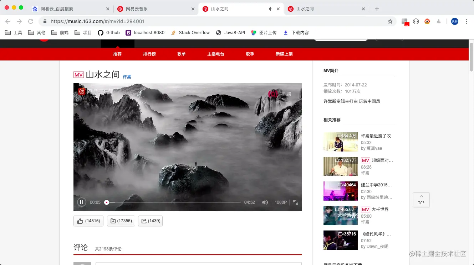This screenshot has width=474, height=265.
Task: Open a new browser tab
Action: [x=377, y=9]
